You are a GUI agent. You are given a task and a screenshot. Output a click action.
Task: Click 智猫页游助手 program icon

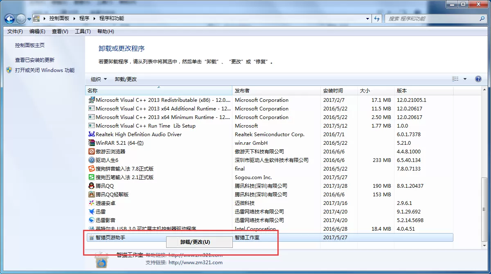click(92, 237)
